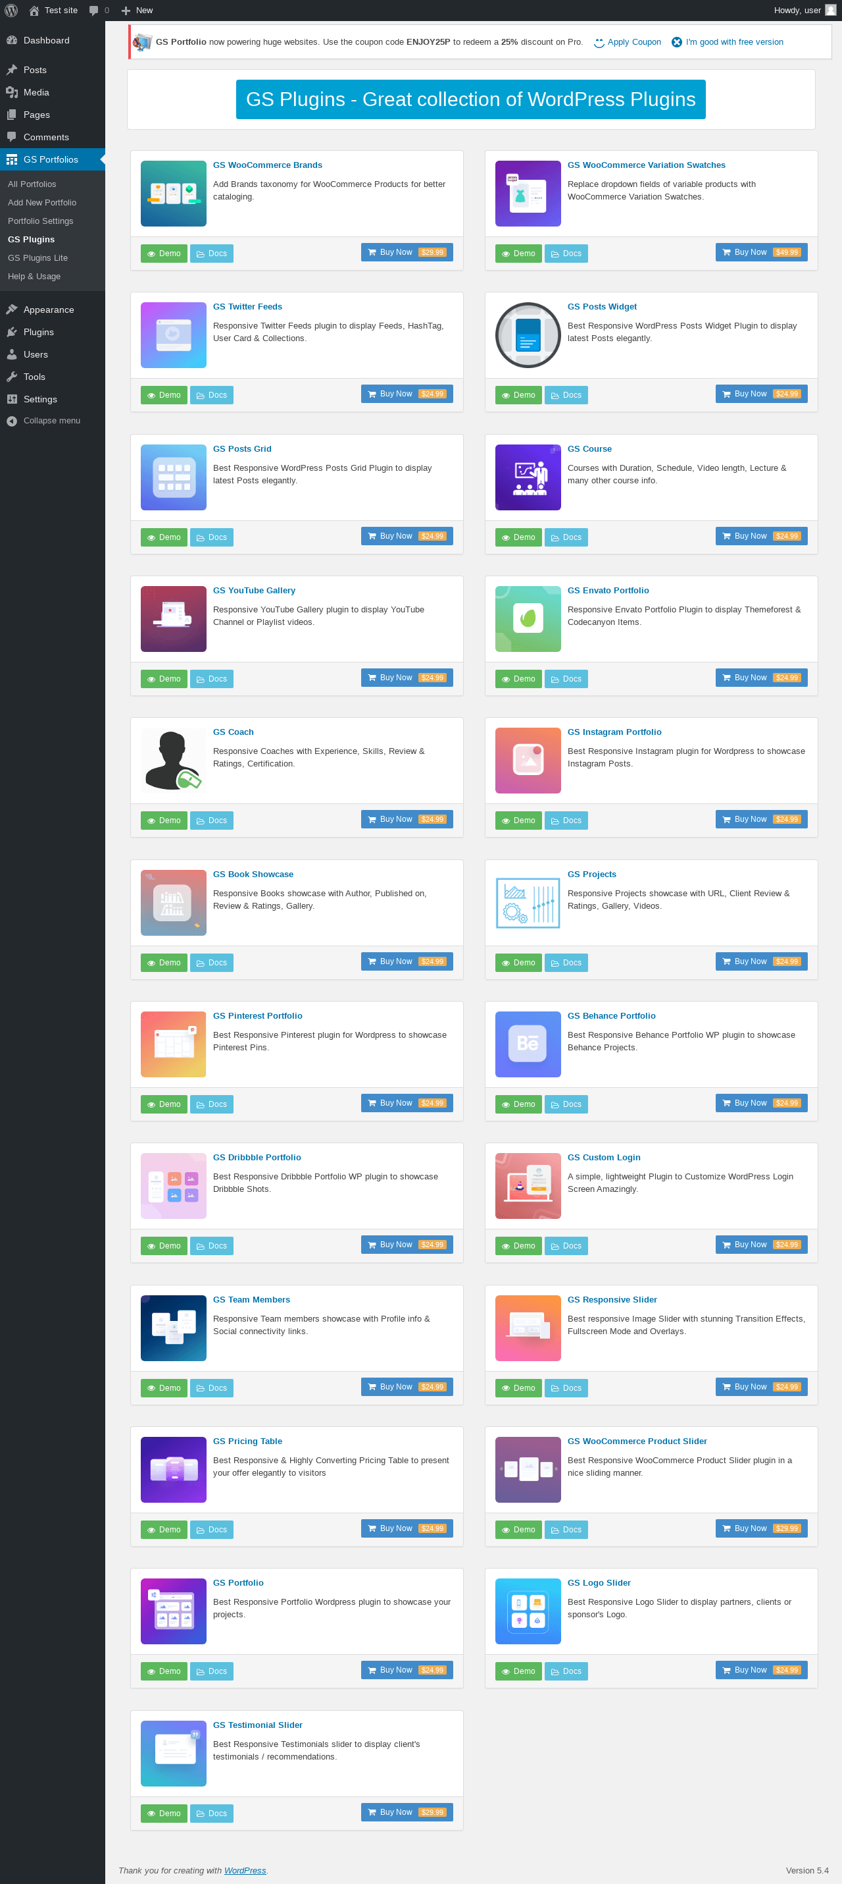Click the GS Posts Widget round icon
This screenshot has height=1884, width=842.
click(x=528, y=335)
